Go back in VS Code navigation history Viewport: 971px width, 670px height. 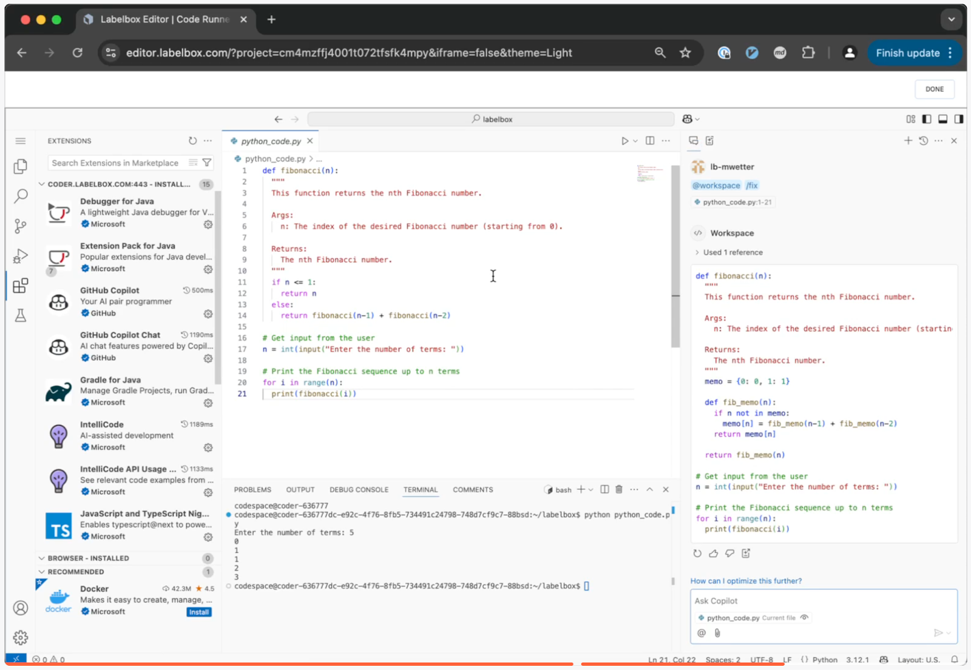tap(279, 119)
